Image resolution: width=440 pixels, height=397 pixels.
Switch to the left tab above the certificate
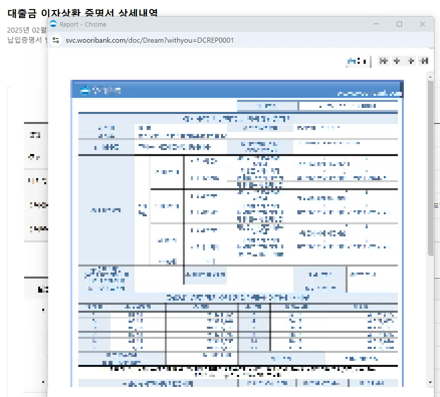(267, 105)
